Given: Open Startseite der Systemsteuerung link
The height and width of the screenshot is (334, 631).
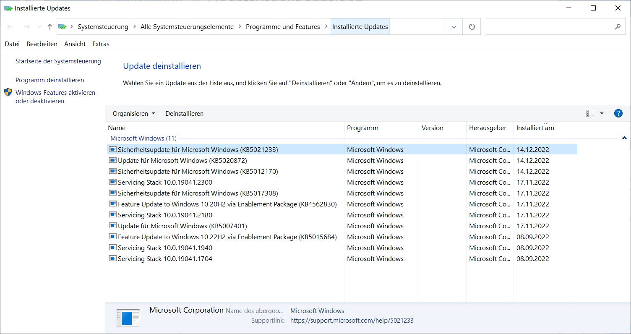Looking at the screenshot, I should click(x=58, y=61).
